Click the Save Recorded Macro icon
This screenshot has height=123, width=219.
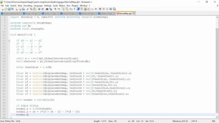tap(114, 9)
